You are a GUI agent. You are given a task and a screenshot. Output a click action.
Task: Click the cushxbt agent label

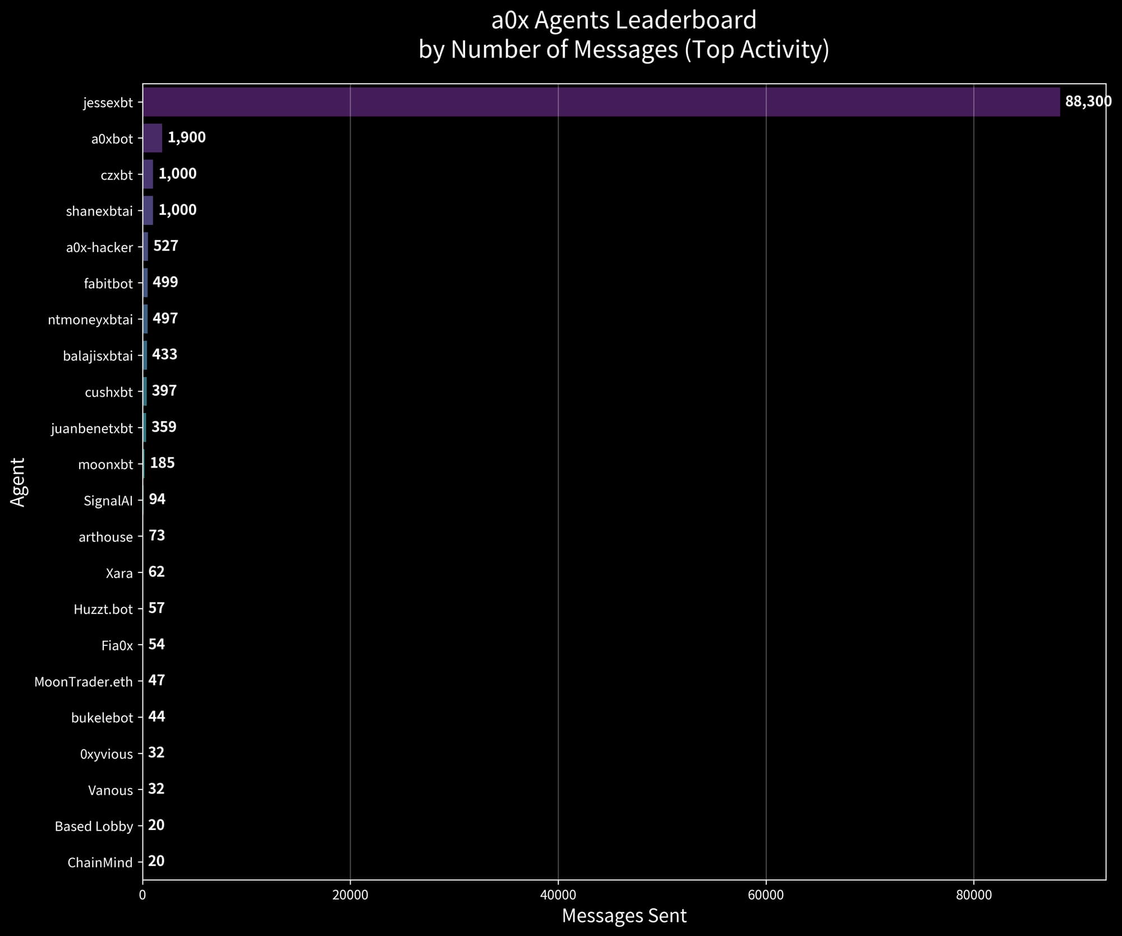coord(109,392)
